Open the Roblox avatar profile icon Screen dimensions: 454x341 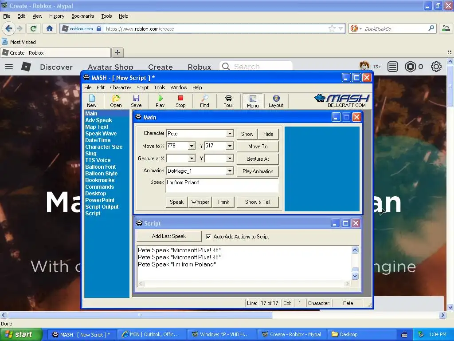click(364, 67)
